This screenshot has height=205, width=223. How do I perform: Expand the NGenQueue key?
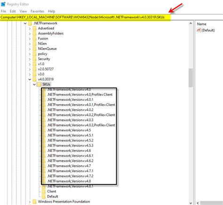30,49
